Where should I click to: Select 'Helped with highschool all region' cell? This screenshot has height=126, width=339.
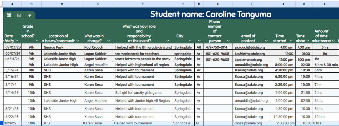pyautogui.click(x=142, y=65)
